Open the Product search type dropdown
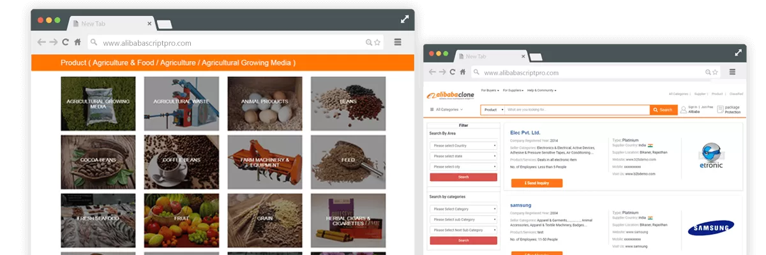Viewport: 766px width, 255px height. point(493,110)
